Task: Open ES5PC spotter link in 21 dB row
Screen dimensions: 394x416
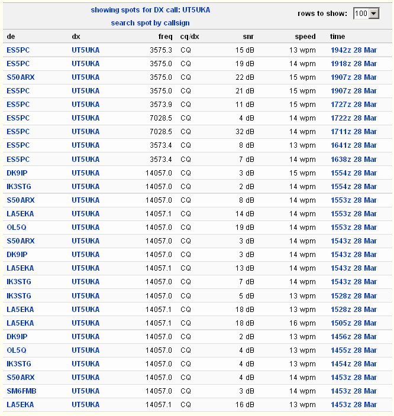Action: click(x=18, y=91)
